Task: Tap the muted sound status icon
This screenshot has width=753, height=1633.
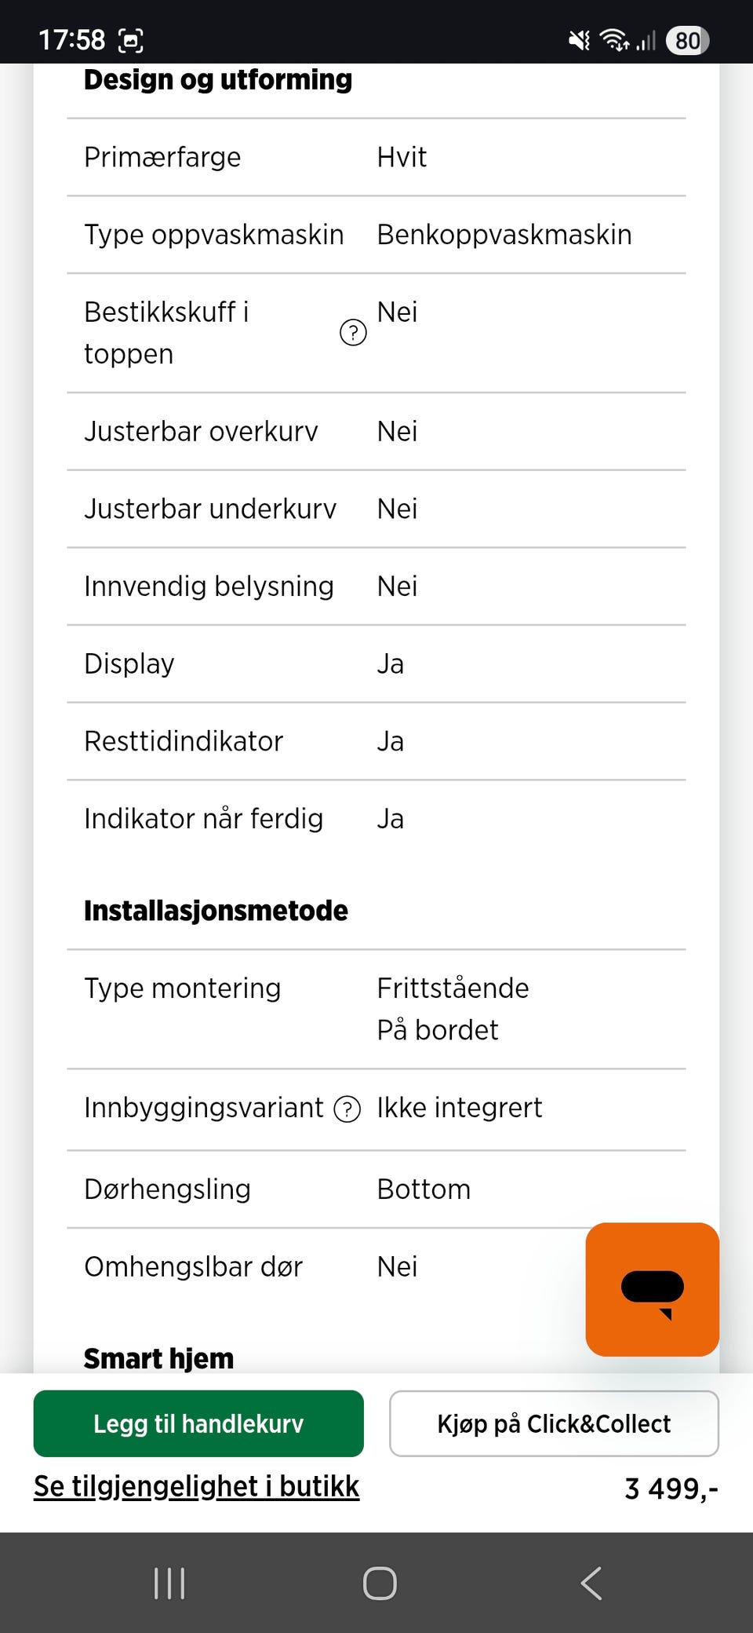Action: point(579,40)
